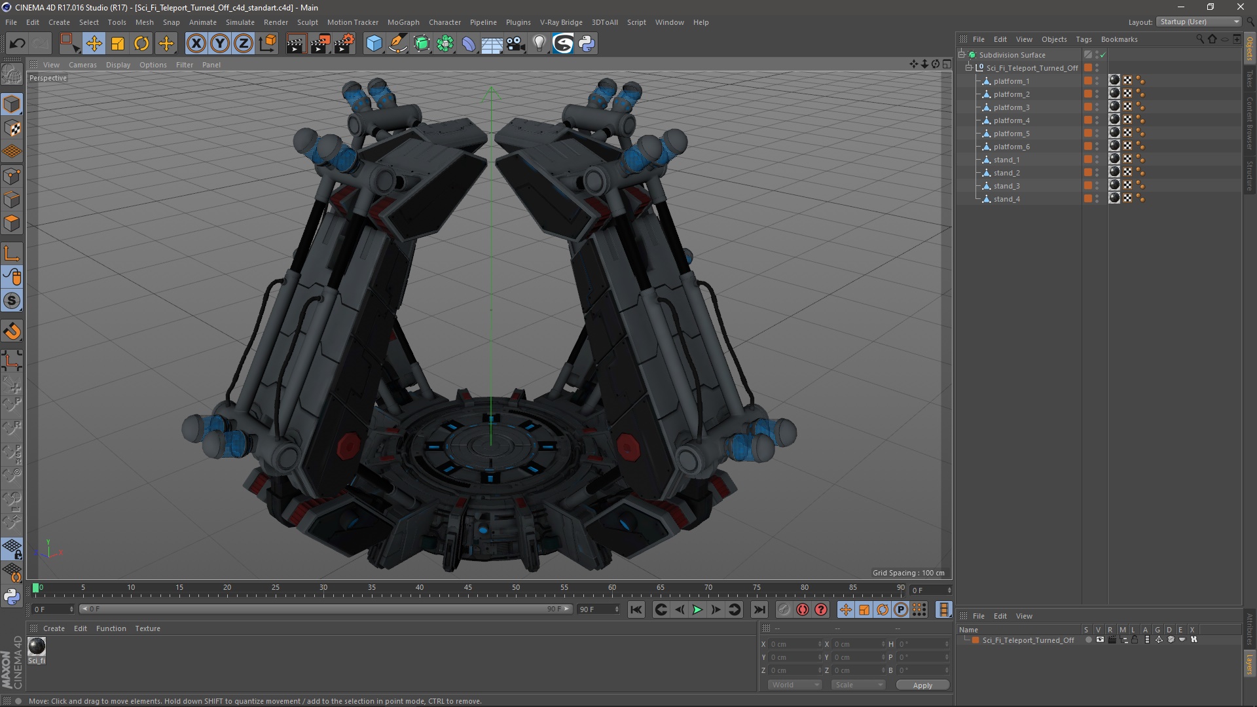Screen dimensions: 1257x707
Task: Open the Layout Startup dropdown
Action: pos(1199,22)
